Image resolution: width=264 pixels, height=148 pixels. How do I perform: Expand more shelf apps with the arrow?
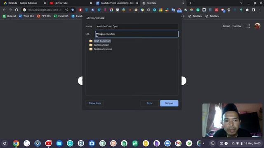(x=203, y=143)
